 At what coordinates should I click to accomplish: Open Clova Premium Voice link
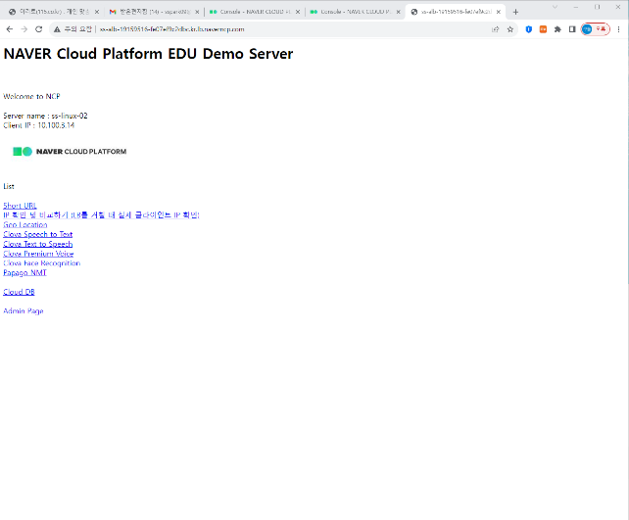point(38,254)
